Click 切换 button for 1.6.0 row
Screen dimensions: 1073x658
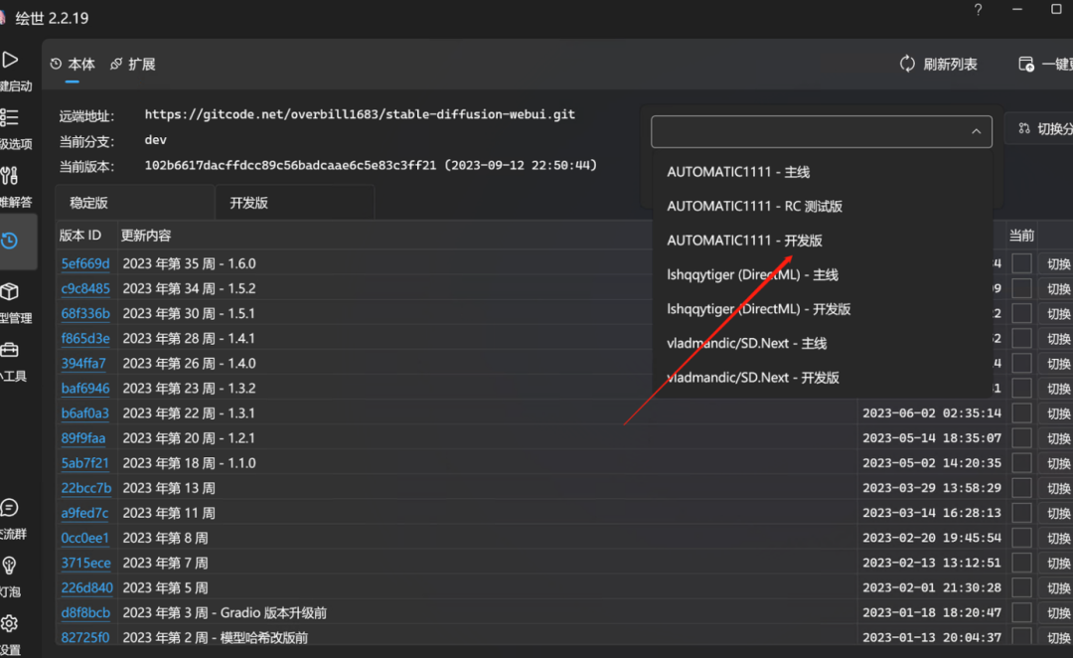click(1057, 263)
